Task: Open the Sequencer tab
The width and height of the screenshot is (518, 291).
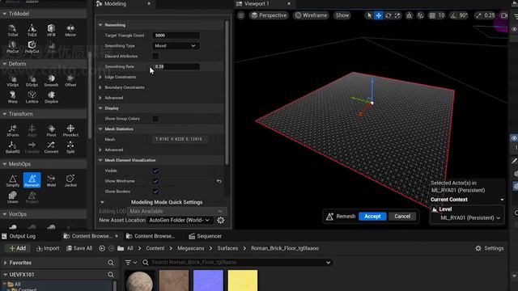Action: coord(205,236)
